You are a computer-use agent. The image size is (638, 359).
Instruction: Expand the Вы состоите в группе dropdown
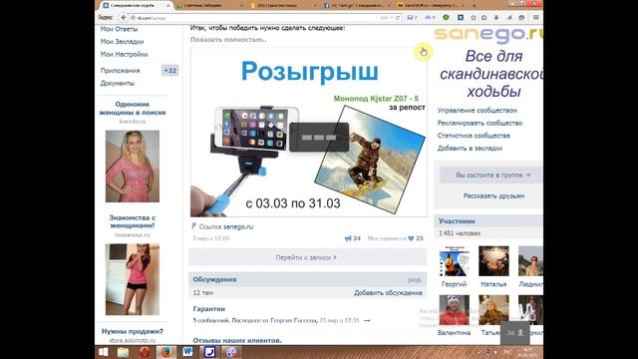click(491, 176)
